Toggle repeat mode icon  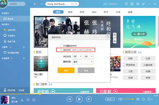[x=143, y=99]
